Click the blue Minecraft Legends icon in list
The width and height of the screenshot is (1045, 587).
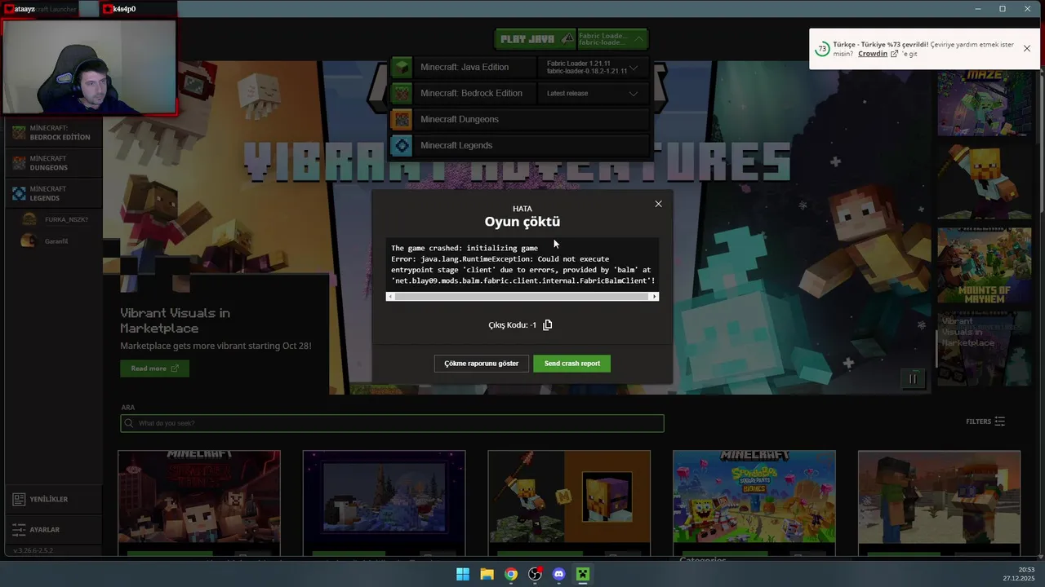point(401,145)
